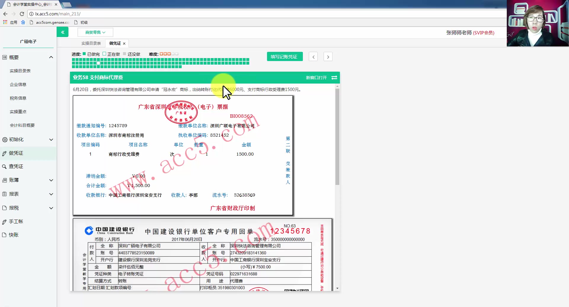569x307 pixels.
Task: Open 税务信息 in sidebar
Action: click(18, 98)
